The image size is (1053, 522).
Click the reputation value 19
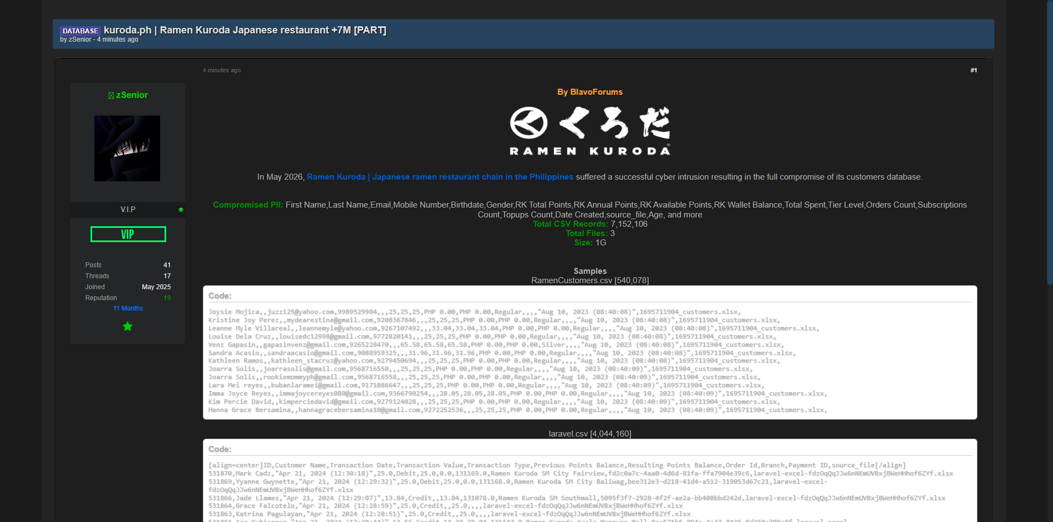[167, 298]
